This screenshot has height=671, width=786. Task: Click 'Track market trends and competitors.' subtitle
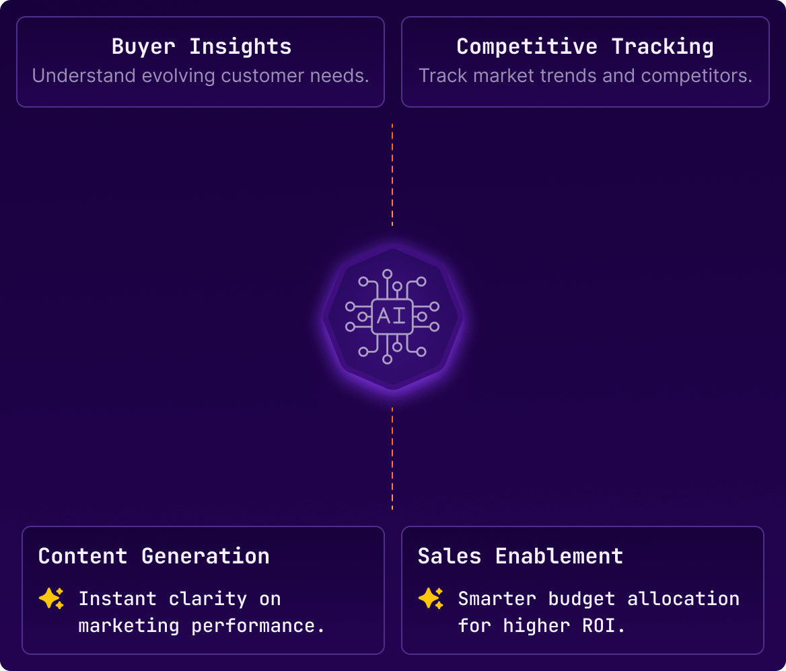[x=585, y=75]
